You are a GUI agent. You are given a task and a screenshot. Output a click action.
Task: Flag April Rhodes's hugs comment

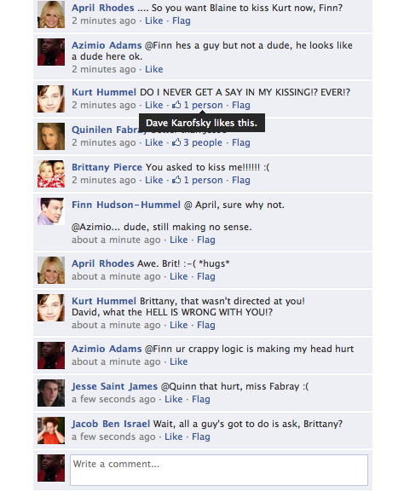tap(206, 276)
